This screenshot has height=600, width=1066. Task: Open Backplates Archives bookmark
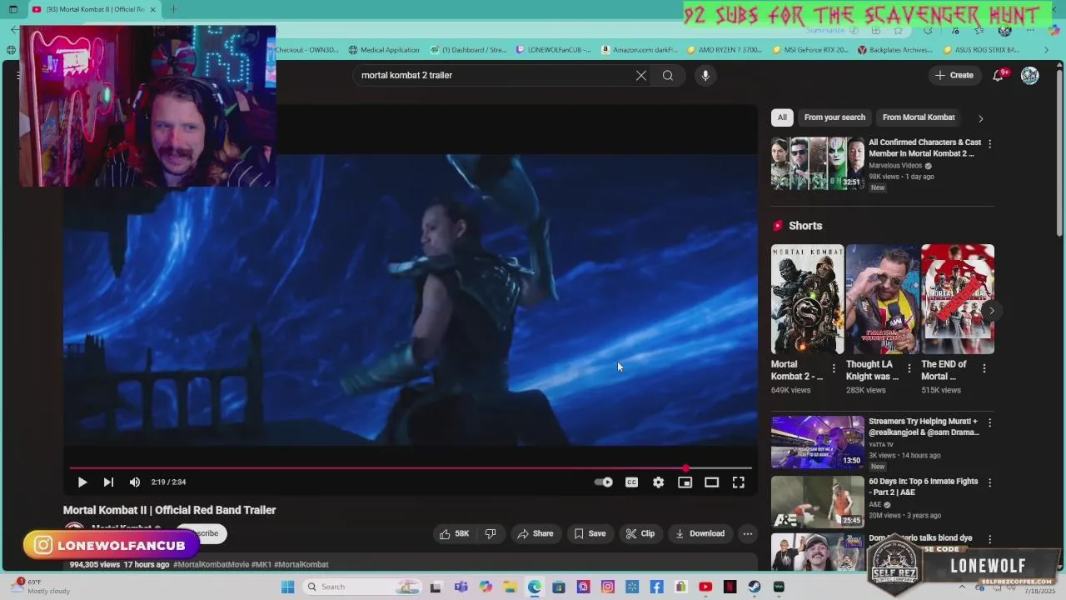point(895,50)
